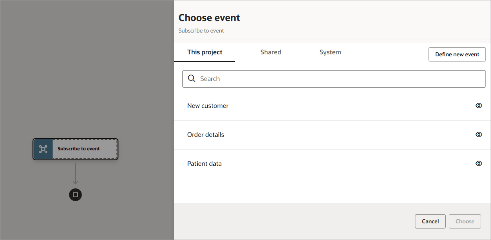Switch to the System tab
This screenshot has height=240, width=491.
click(x=330, y=52)
